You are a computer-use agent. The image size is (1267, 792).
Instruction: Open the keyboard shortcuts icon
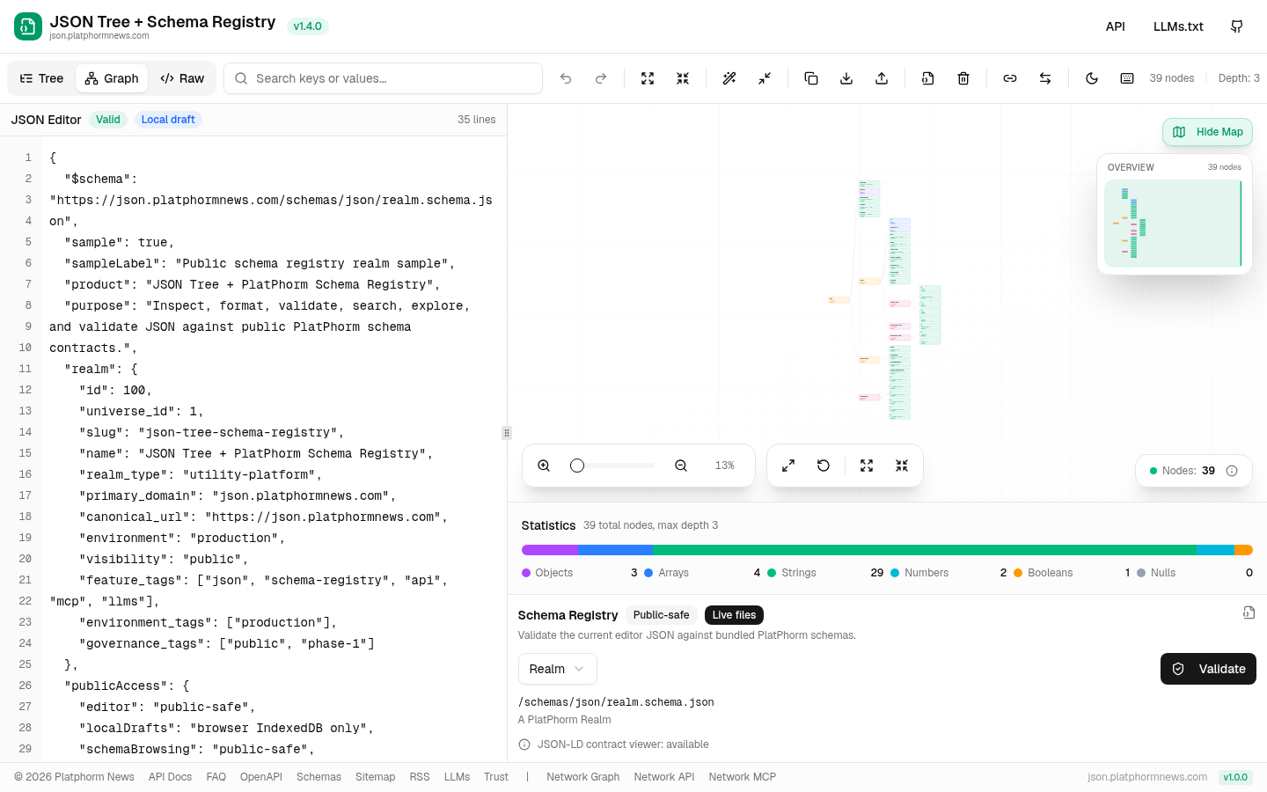click(1127, 78)
